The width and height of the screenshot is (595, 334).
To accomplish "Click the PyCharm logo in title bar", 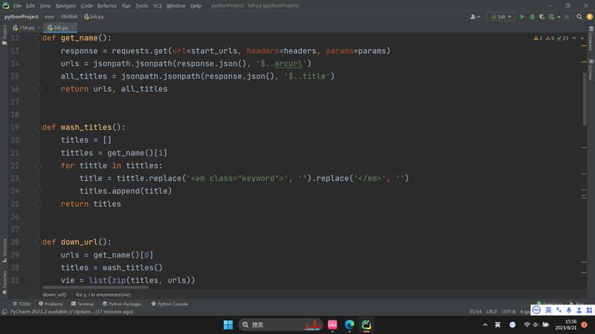I will 6,6.
